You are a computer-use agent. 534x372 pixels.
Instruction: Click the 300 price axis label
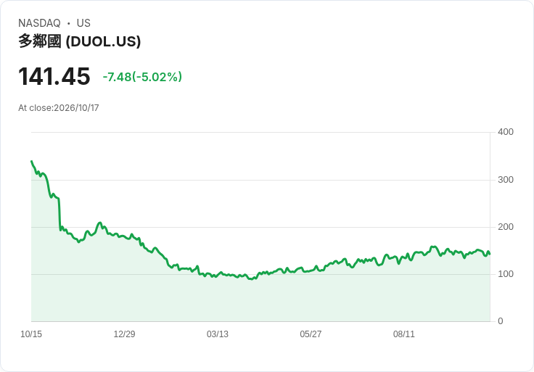coord(506,180)
